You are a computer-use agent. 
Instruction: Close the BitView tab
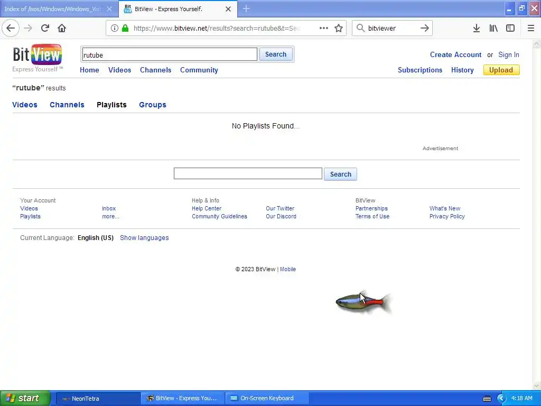(x=228, y=9)
